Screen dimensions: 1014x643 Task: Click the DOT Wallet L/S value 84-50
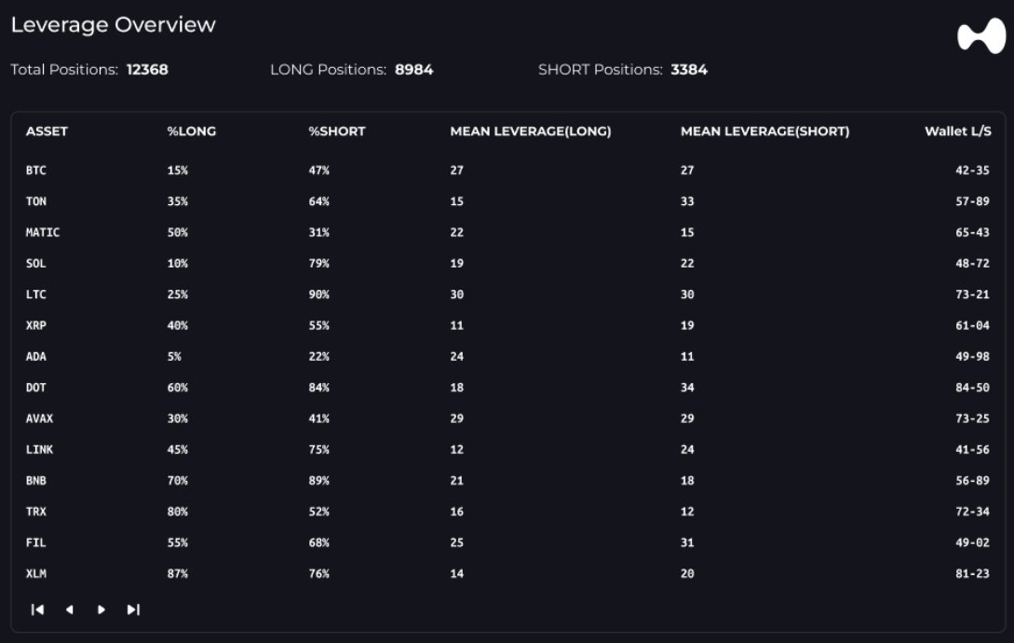click(972, 388)
